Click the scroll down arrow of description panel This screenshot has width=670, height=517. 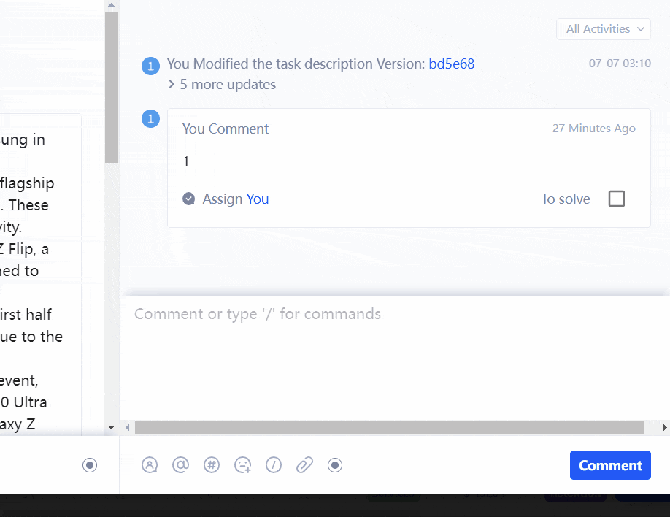click(x=111, y=427)
